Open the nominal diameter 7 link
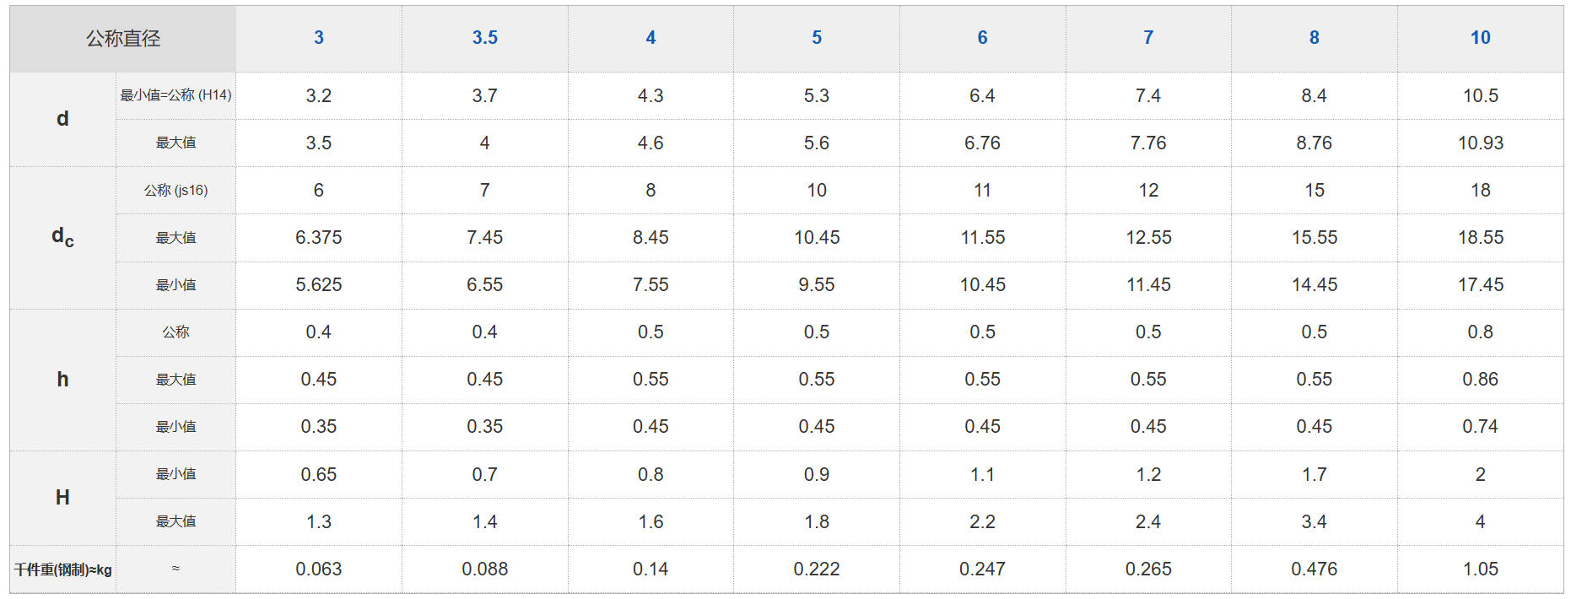The image size is (1571, 599). (1148, 38)
